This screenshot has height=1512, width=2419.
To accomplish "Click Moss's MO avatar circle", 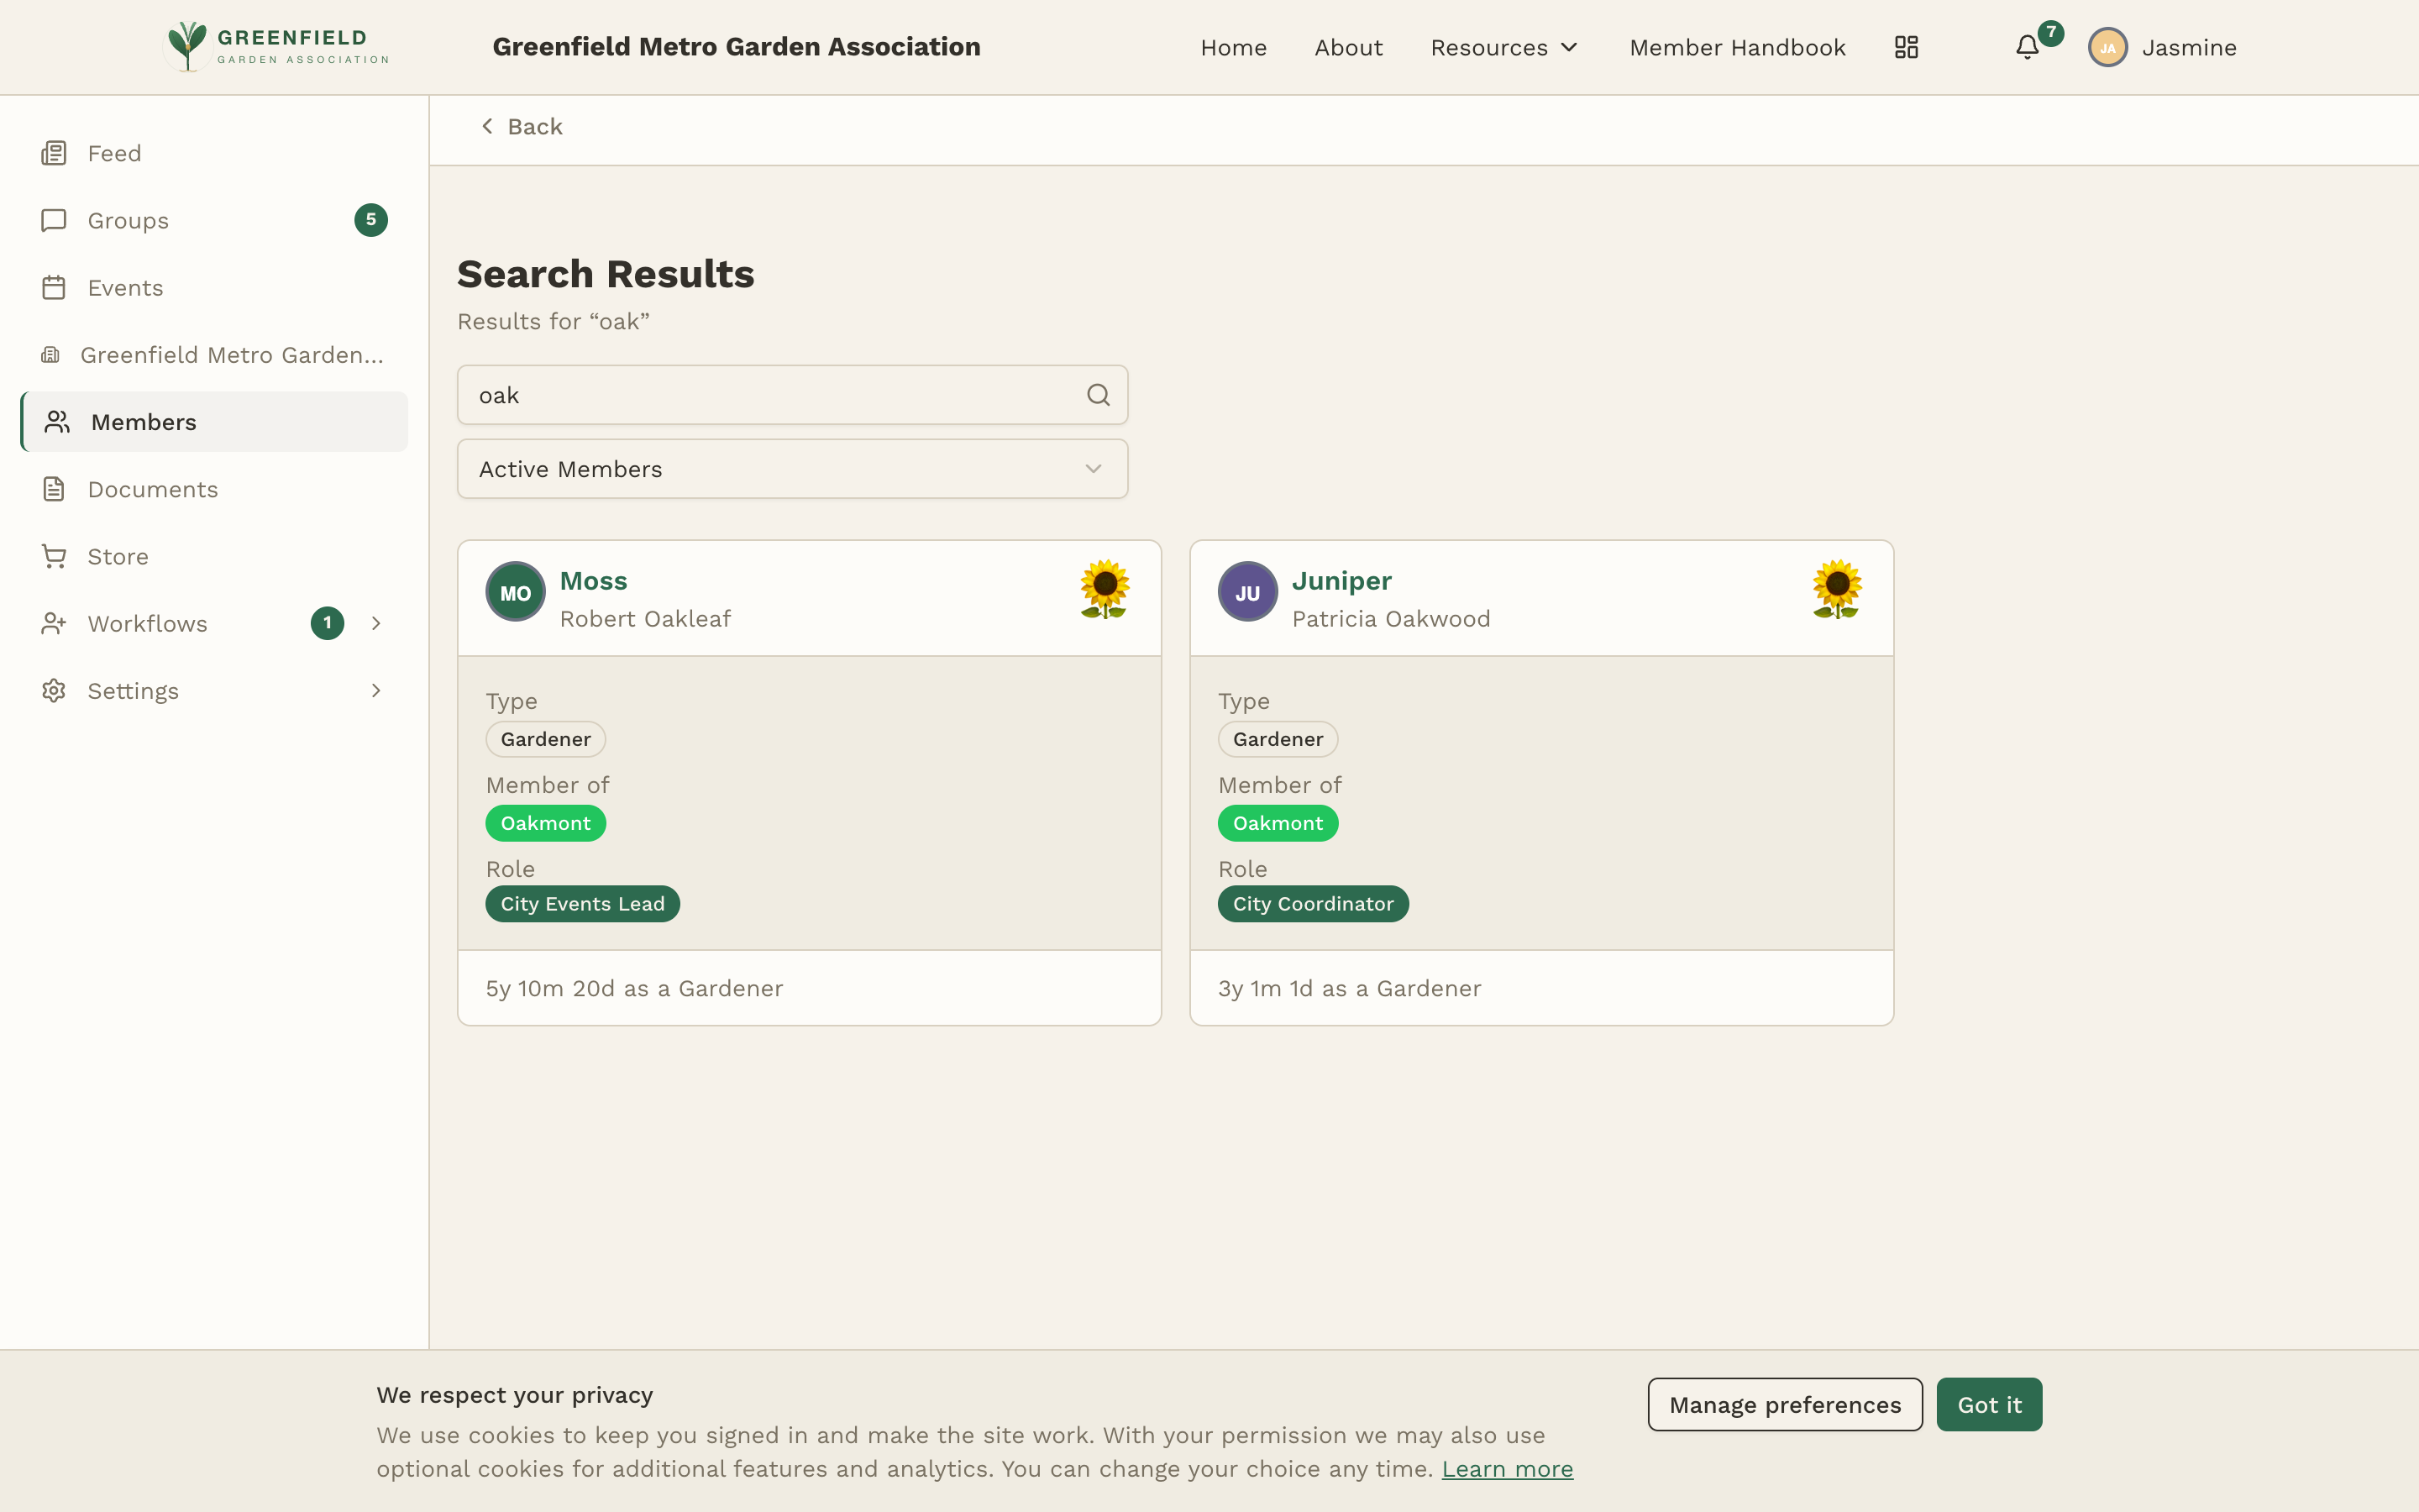I will pyautogui.click(x=515, y=592).
